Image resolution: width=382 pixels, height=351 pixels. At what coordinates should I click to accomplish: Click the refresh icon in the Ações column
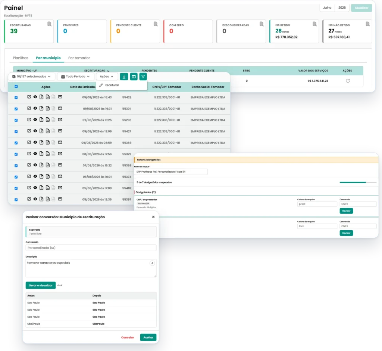pos(348,81)
